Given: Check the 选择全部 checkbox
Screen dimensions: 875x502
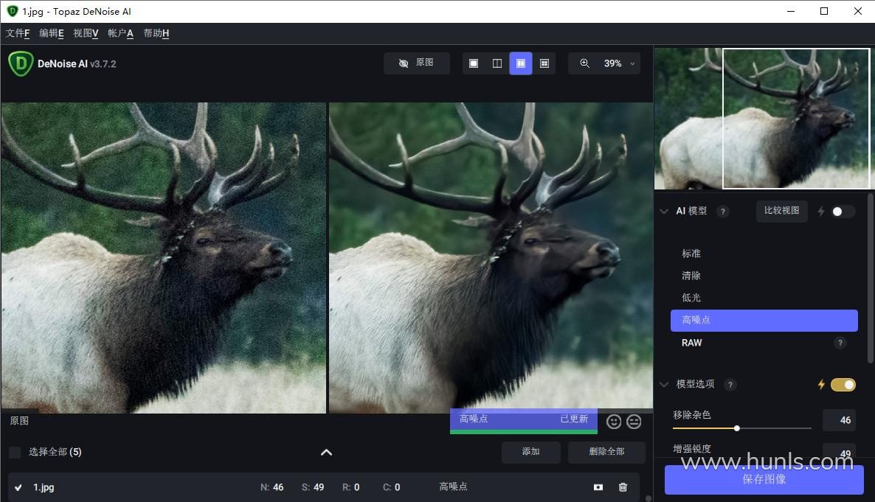Looking at the screenshot, I should [15, 452].
